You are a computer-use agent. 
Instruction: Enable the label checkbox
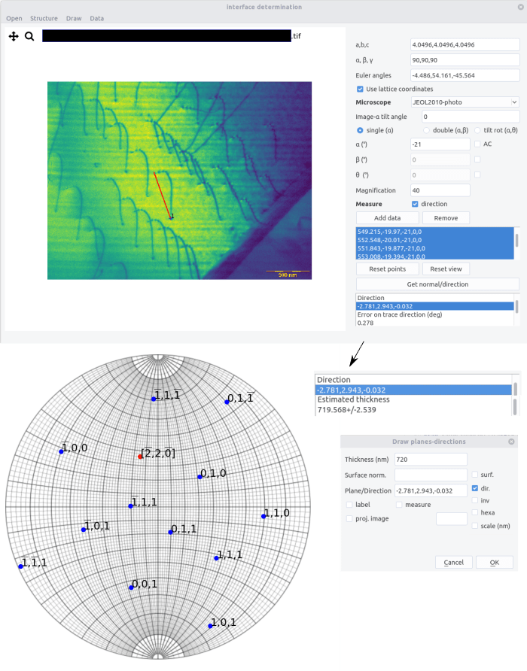tap(349, 505)
